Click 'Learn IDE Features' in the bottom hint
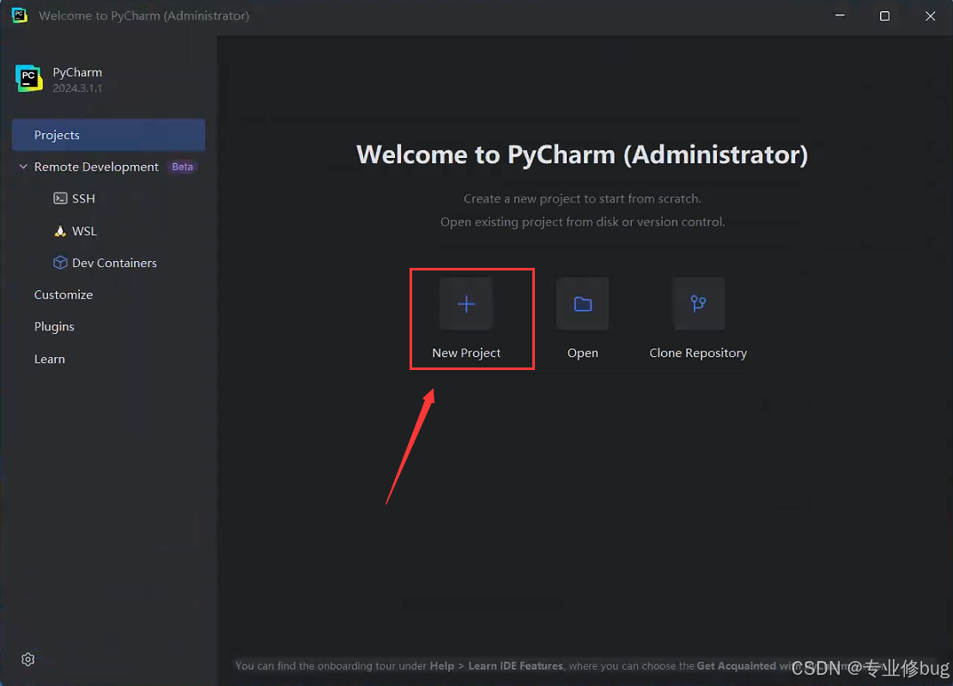 [x=515, y=666]
